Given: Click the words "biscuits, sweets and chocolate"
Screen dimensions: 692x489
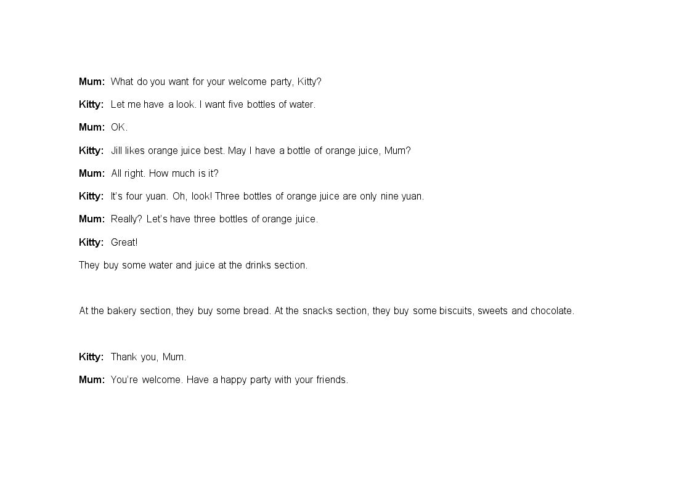Looking at the screenshot, I should click(x=506, y=311).
